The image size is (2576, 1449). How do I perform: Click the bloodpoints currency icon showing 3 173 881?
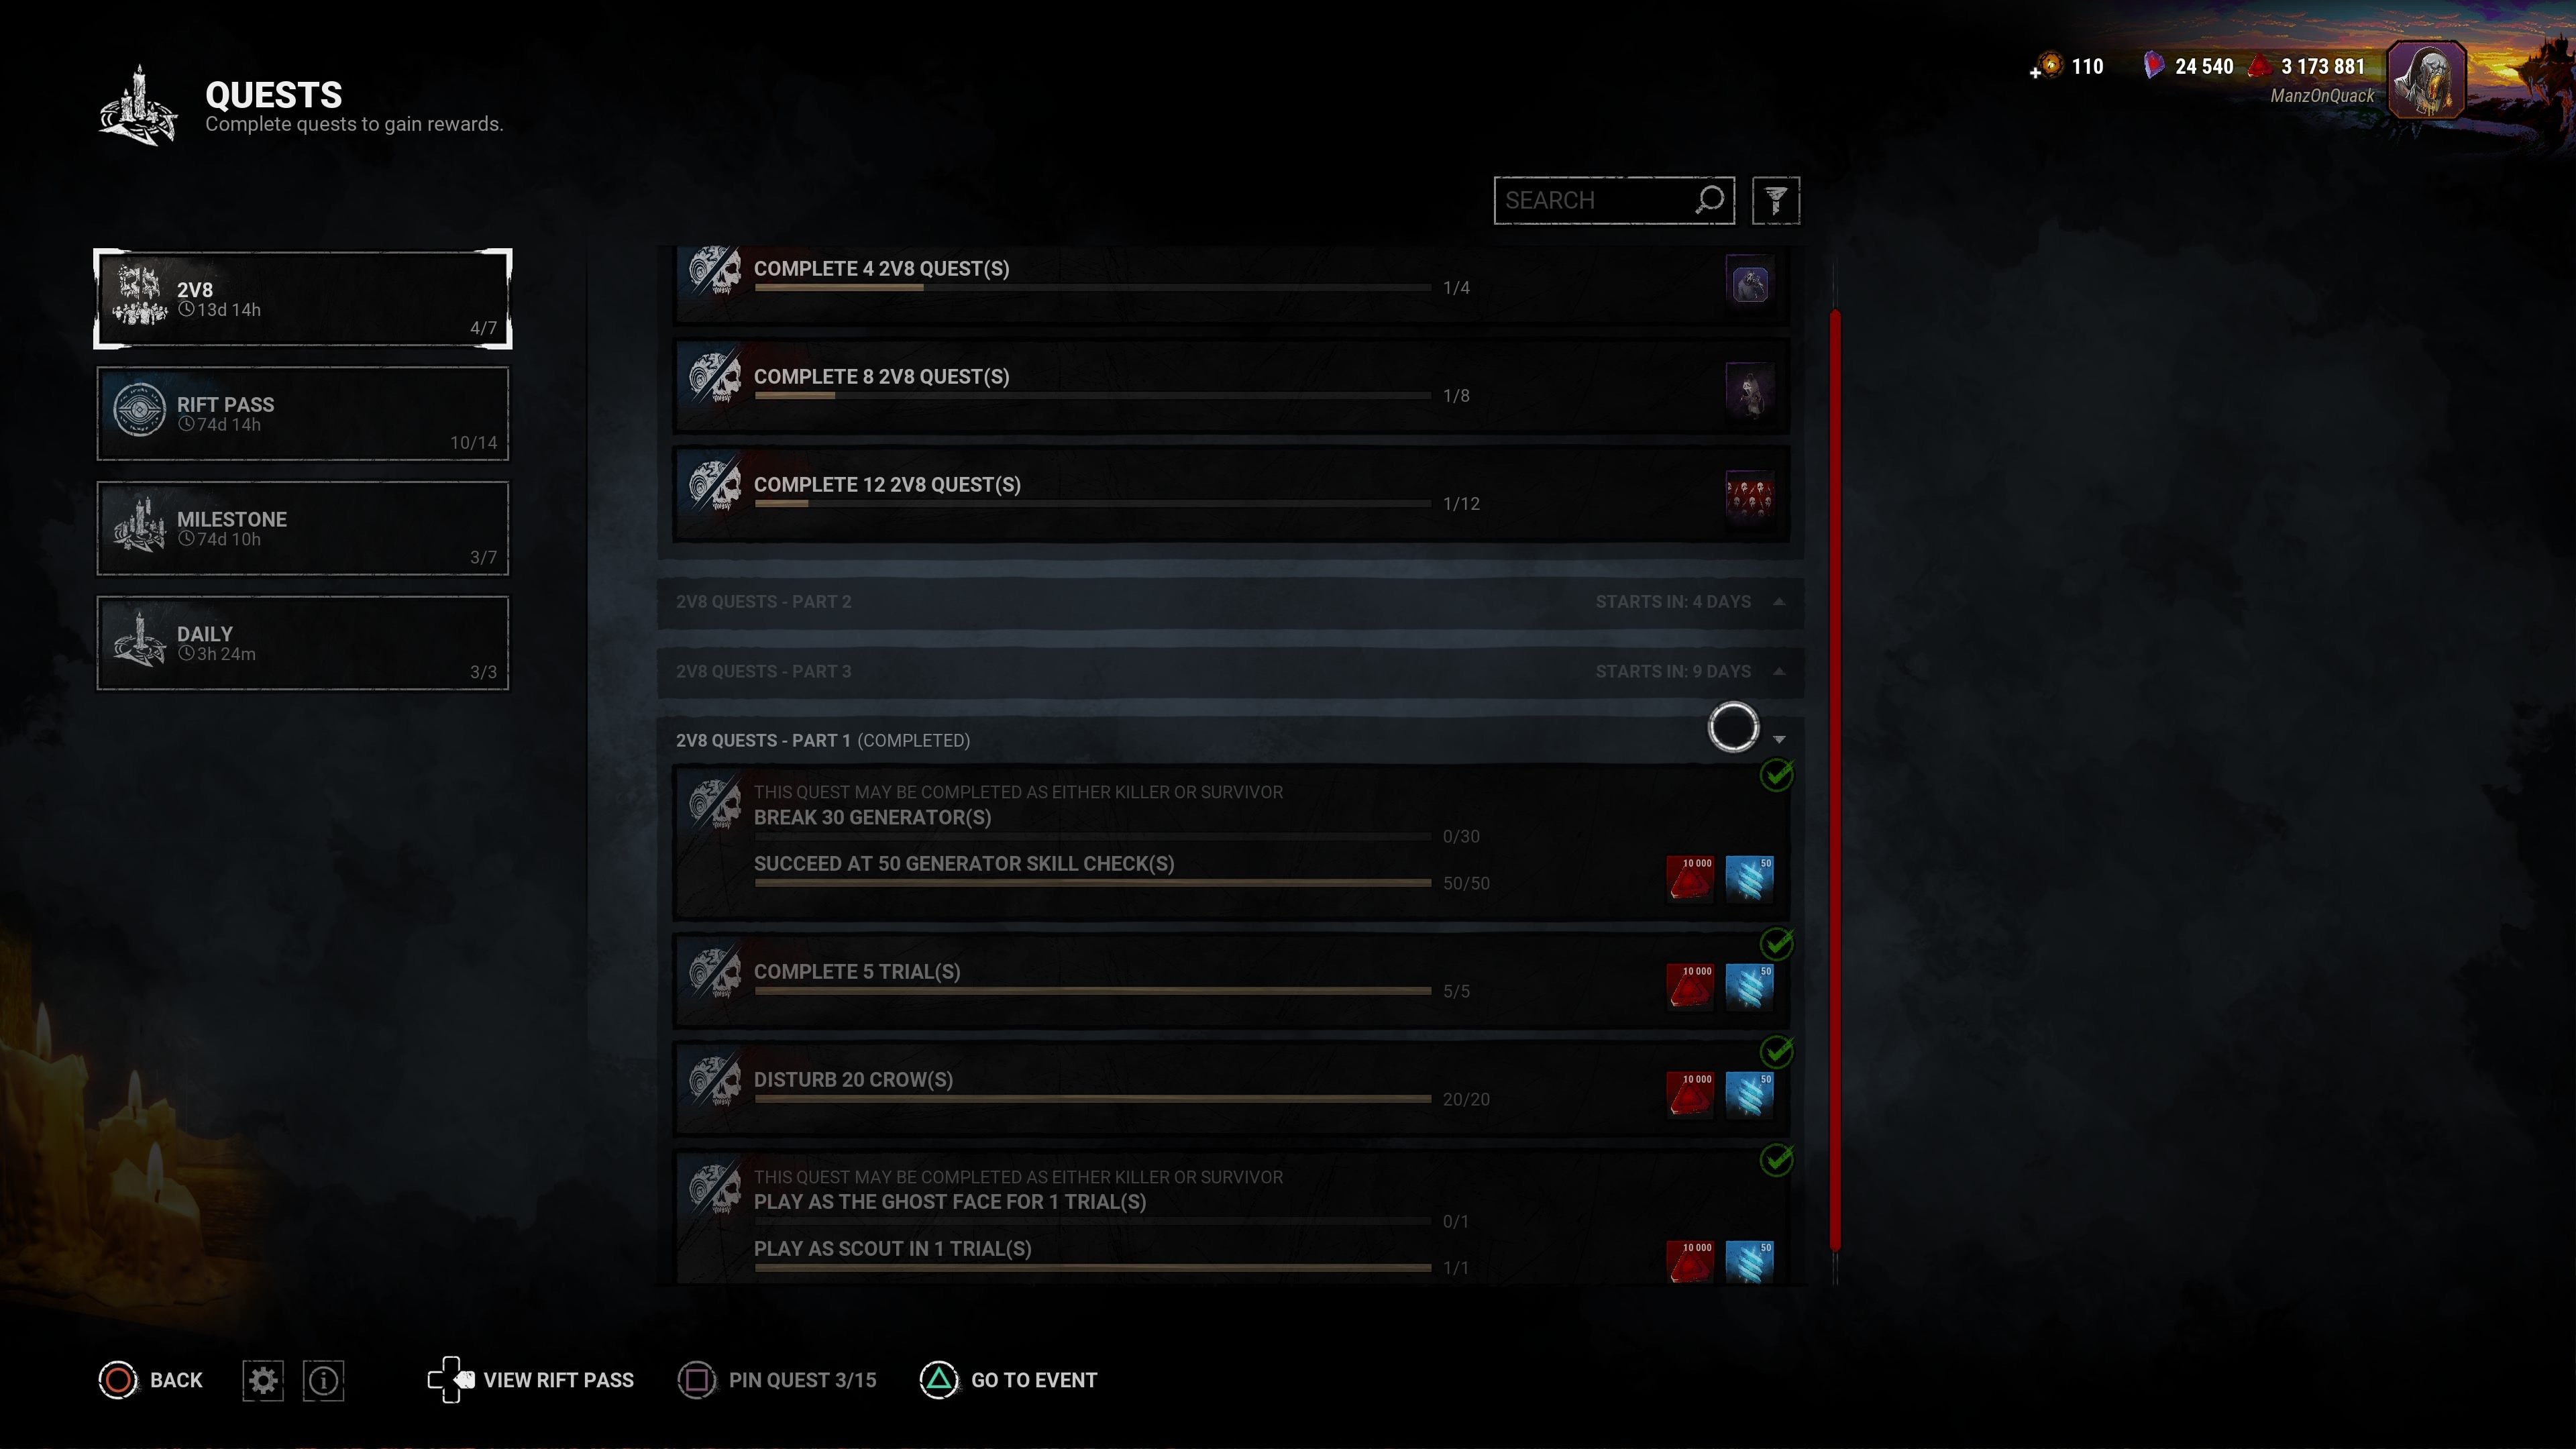coord(2260,66)
